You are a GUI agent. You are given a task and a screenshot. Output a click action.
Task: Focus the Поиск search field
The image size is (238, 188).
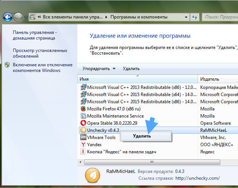[x=220, y=17]
